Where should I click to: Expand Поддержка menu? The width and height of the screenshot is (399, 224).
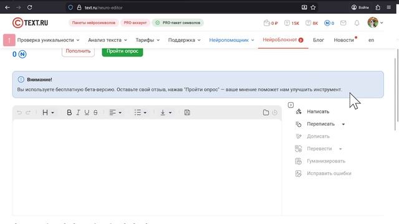[185, 40]
